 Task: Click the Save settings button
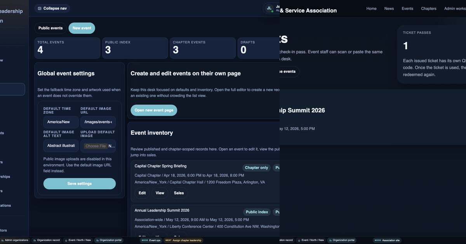pyautogui.click(x=80, y=184)
